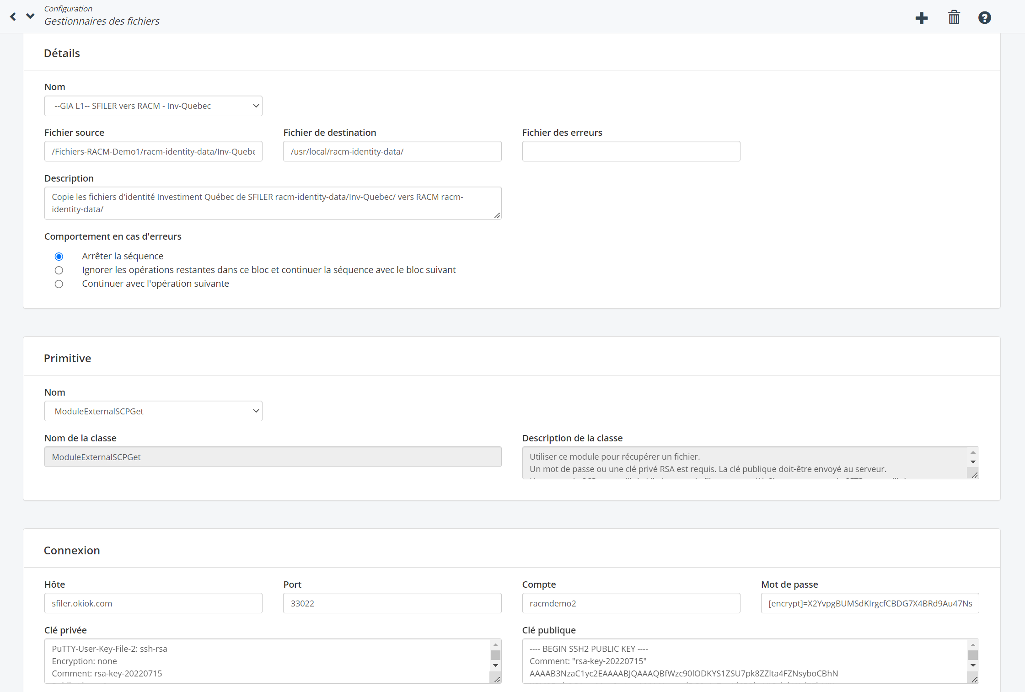Click the 'Détails' section heading
The width and height of the screenshot is (1025, 692).
tap(62, 54)
